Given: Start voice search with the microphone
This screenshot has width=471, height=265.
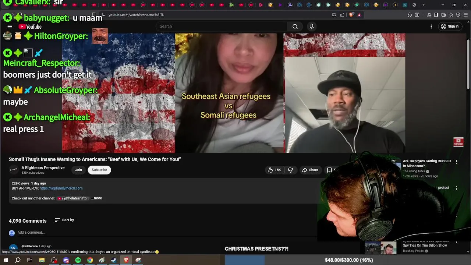Looking at the screenshot, I should click(312, 26).
